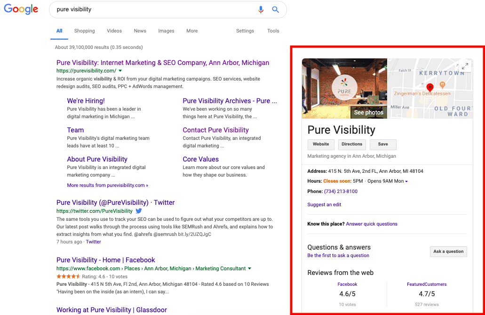The width and height of the screenshot is (485, 315).
Task: Open Pure Visibility Twitter result title
Action: click(x=115, y=202)
